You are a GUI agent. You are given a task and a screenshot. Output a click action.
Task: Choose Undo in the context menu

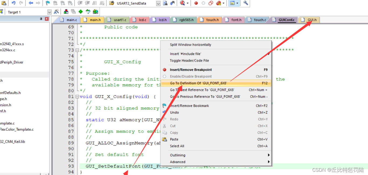point(216,112)
